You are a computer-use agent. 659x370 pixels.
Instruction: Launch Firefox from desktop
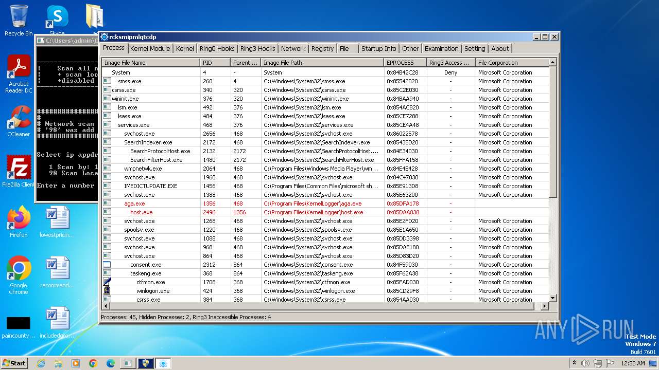pos(19,222)
